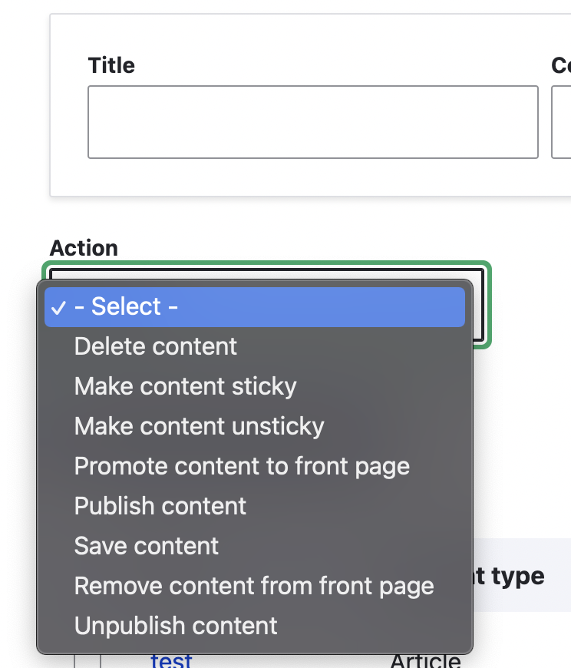Screen dimensions: 571x668
Task: Click inside the Title filter field
Action: coord(312,122)
